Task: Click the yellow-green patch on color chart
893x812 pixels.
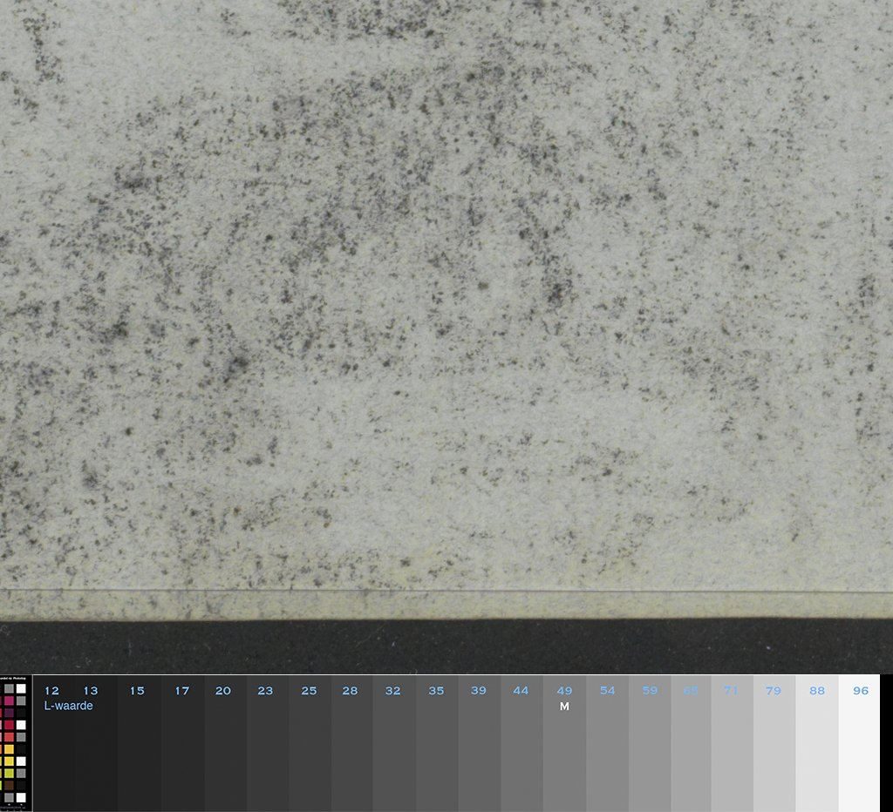Action: 9,773
